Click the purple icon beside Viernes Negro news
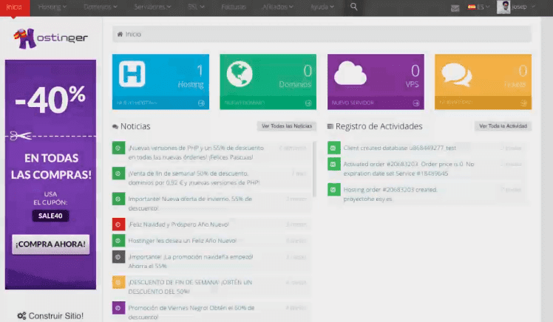 click(x=118, y=308)
